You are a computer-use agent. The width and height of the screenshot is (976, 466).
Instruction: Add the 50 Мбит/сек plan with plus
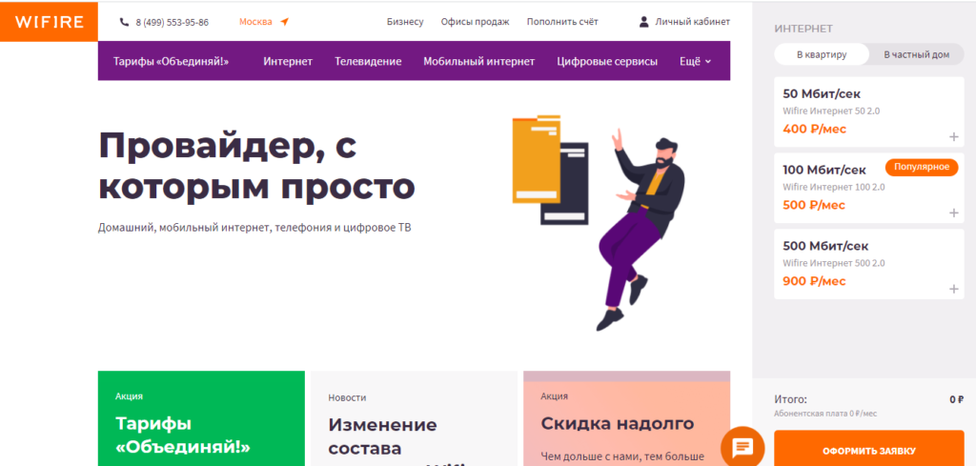(953, 137)
